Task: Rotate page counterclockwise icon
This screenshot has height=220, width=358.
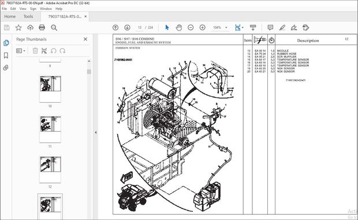Action: pos(54,51)
